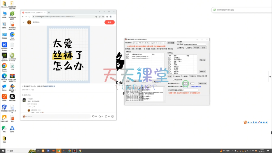This screenshot has width=272, height=153.
Task: Open comments via the speech bubble icon
Action: pos(106,116)
